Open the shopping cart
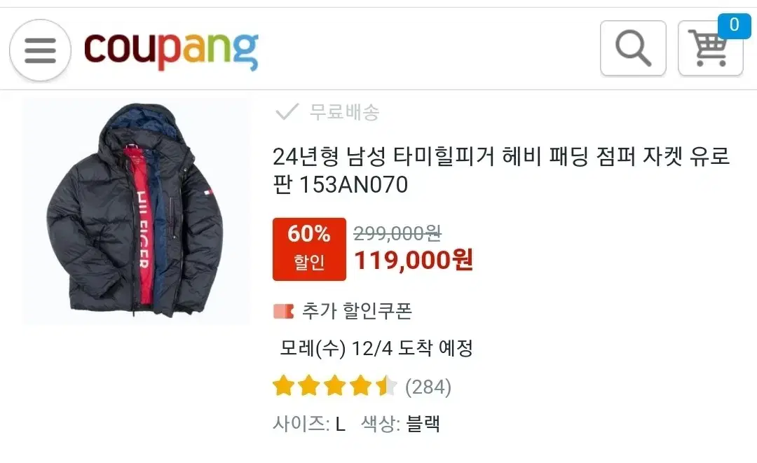Screen dimensions: 757x463 click(710, 48)
